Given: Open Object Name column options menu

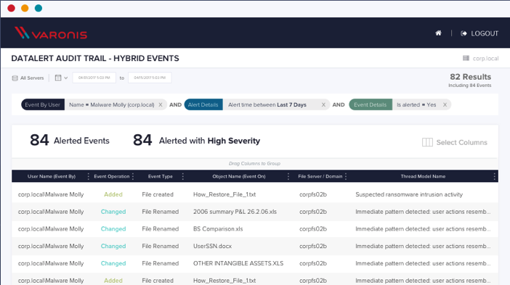Looking at the screenshot, I should (288, 176).
